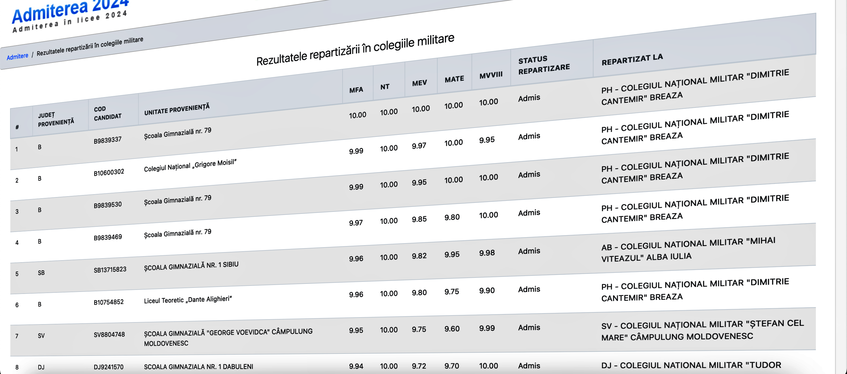847x374 pixels.
Task: Click the SV - "ȘTEFAN CEL MARE" assignment
Action: click(x=703, y=330)
